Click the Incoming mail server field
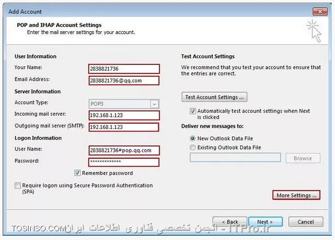Viewport: 335px width, 240px height. pos(124,115)
